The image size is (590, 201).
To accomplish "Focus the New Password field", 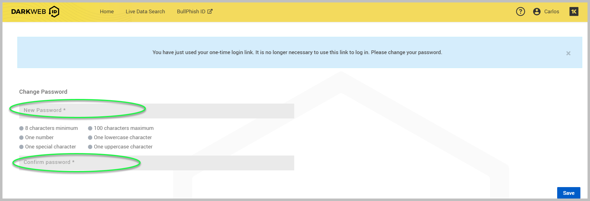I will pyautogui.click(x=156, y=111).
